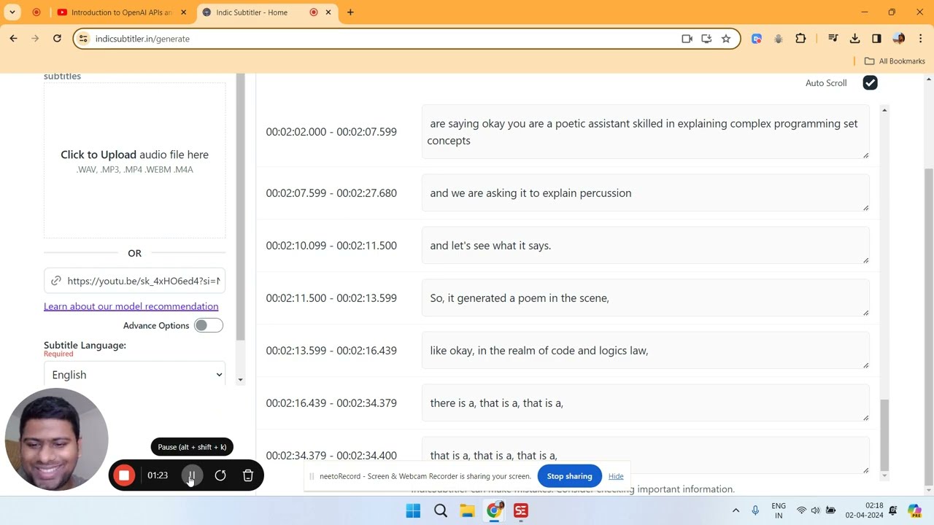
Task: Click the Stop sharing button
Action: coord(569,475)
